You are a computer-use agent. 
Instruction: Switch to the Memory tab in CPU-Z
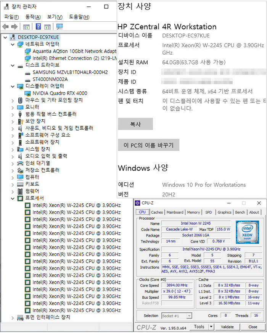pyautogui.click(x=193, y=212)
